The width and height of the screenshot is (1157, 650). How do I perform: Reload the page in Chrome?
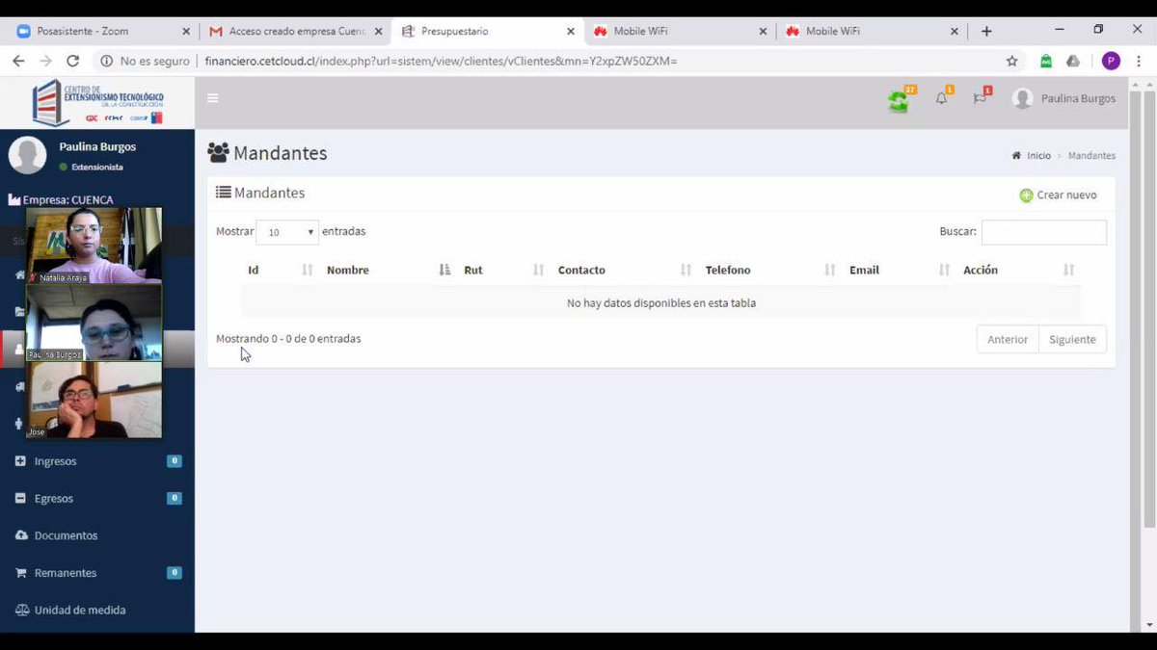(x=72, y=61)
